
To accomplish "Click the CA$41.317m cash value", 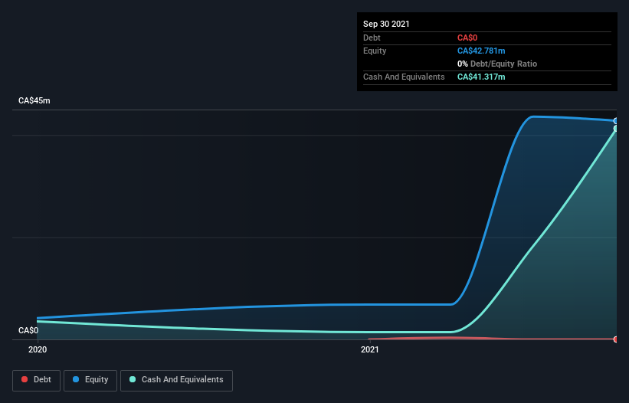I will (481, 77).
